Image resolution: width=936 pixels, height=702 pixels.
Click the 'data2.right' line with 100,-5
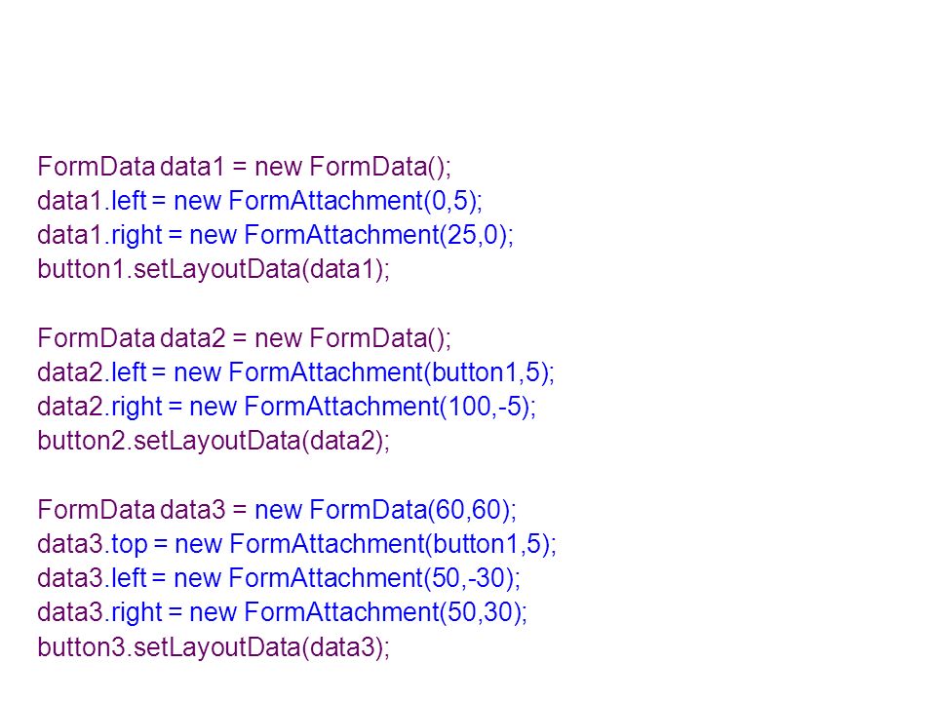(287, 408)
